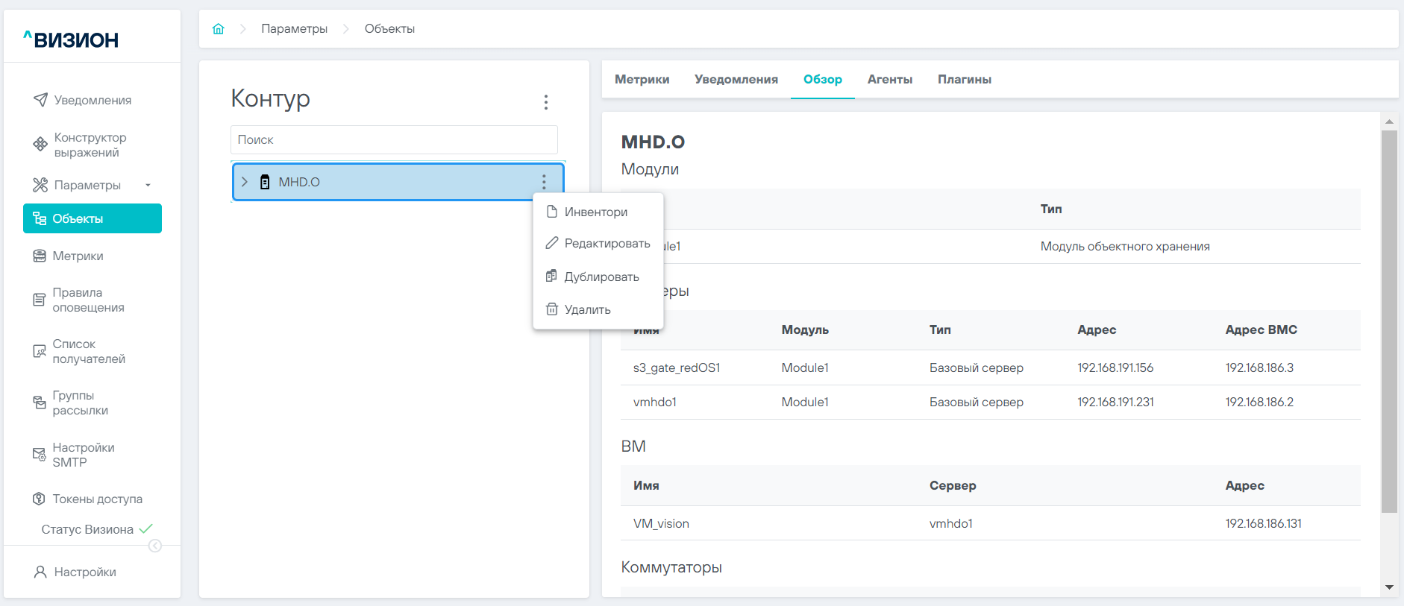
Task: Select Инвентори from the context menu
Action: 595,212
